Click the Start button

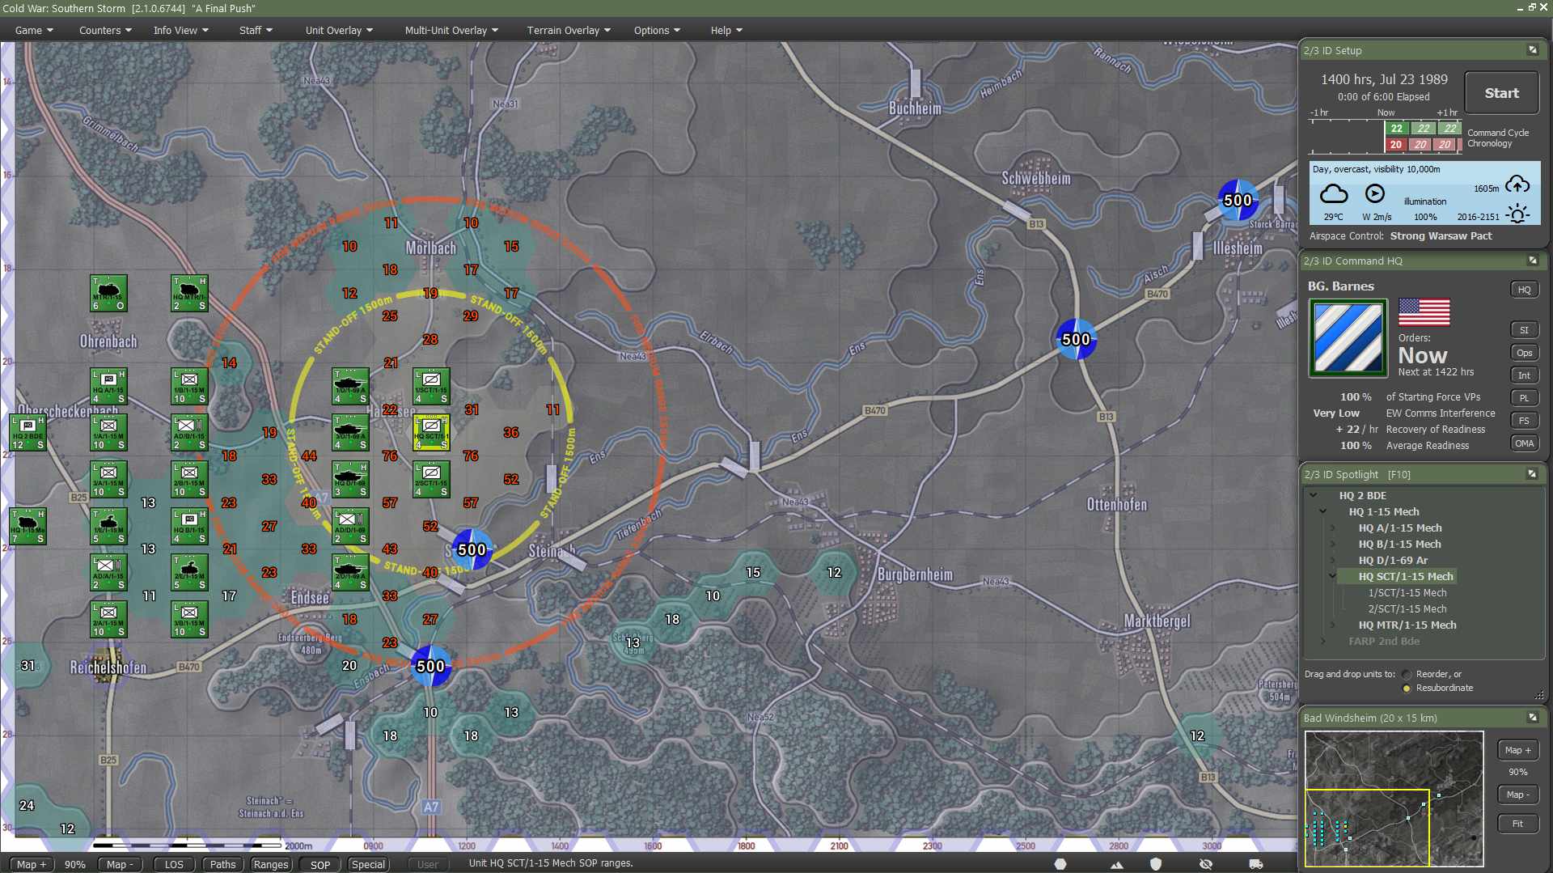click(1501, 93)
